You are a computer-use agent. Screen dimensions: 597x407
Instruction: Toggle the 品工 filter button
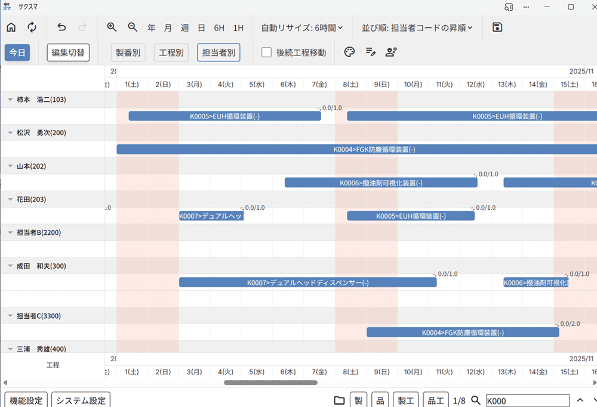pos(435,400)
